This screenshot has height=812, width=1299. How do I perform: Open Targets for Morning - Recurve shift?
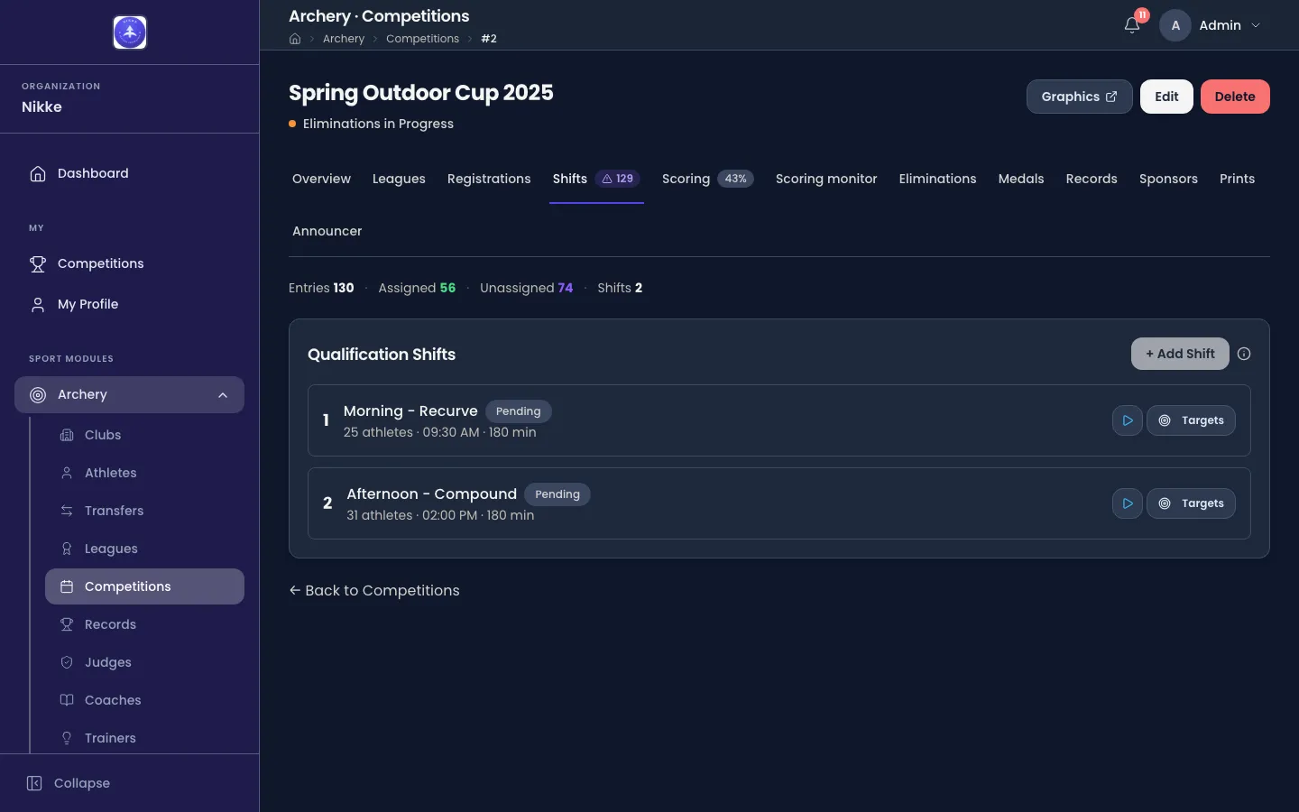coord(1191,420)
